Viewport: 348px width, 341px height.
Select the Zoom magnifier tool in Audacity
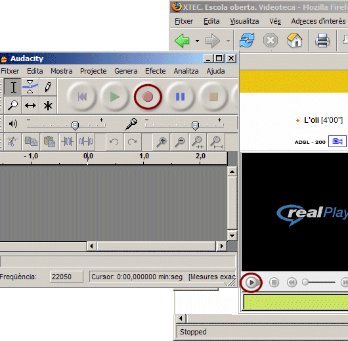click(13, 105)
